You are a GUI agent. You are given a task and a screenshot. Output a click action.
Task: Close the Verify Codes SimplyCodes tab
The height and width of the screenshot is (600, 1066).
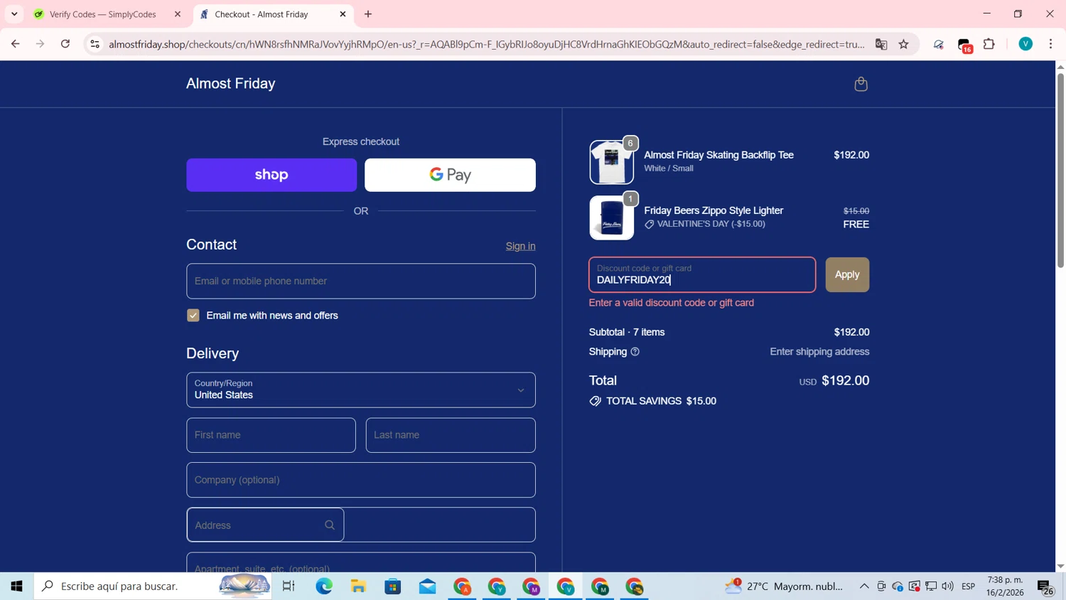(x=178, y=14)
